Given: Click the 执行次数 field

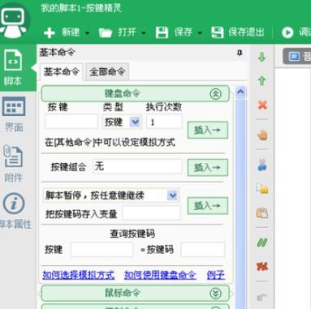Looking at the screenshot, I should click(x=164, y=122).
